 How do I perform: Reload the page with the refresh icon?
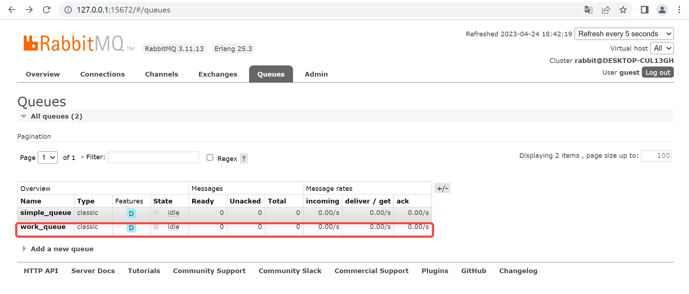point(46,10)
